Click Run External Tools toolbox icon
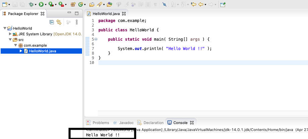This screenshot has height=139, width=308. [x=61, y=4]
